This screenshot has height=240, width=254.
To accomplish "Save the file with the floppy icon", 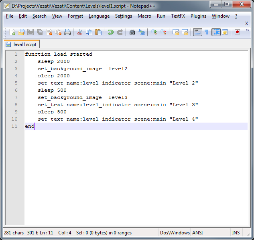I will pos(30,32).
